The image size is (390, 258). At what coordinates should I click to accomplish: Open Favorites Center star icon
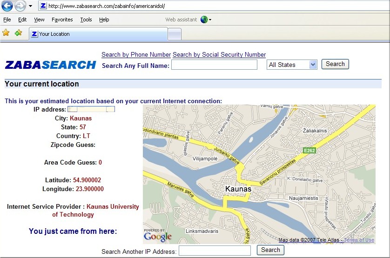click(6, 33)
